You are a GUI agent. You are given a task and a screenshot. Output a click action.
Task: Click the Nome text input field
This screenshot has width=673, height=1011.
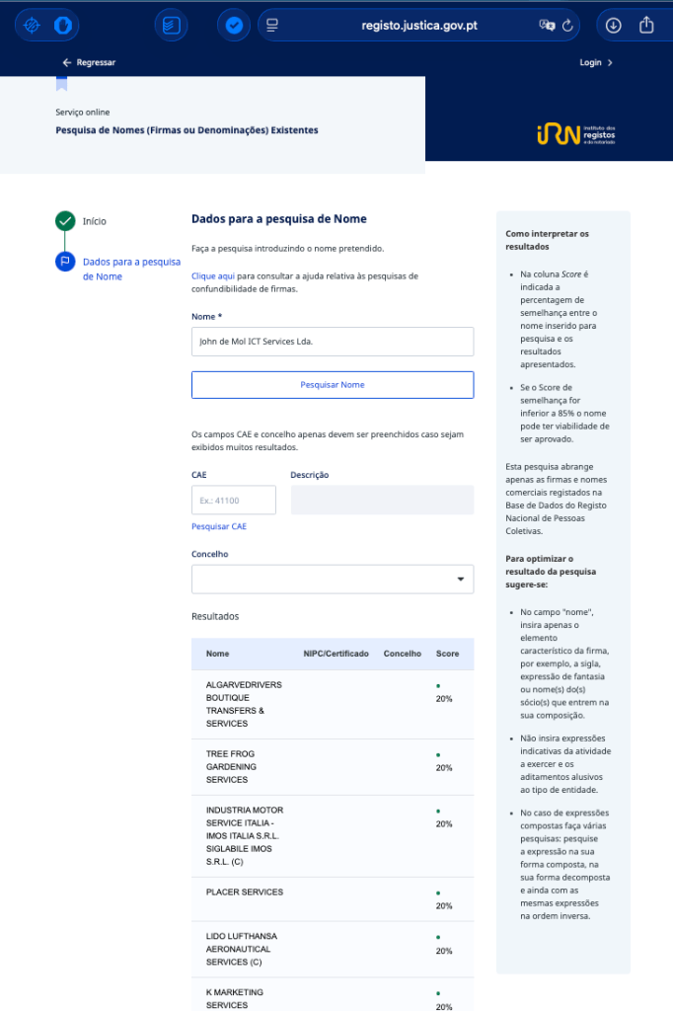point(333,342)
